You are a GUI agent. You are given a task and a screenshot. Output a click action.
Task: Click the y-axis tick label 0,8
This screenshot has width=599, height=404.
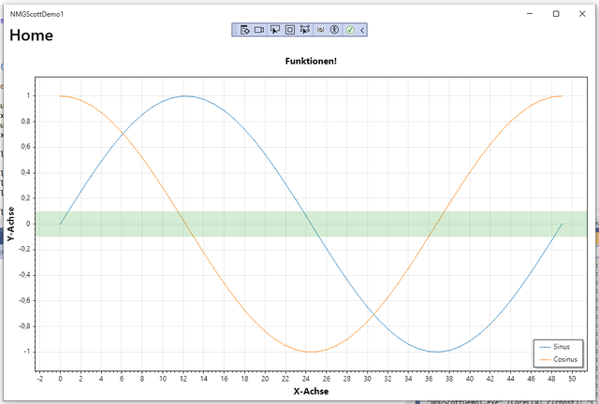25,122
